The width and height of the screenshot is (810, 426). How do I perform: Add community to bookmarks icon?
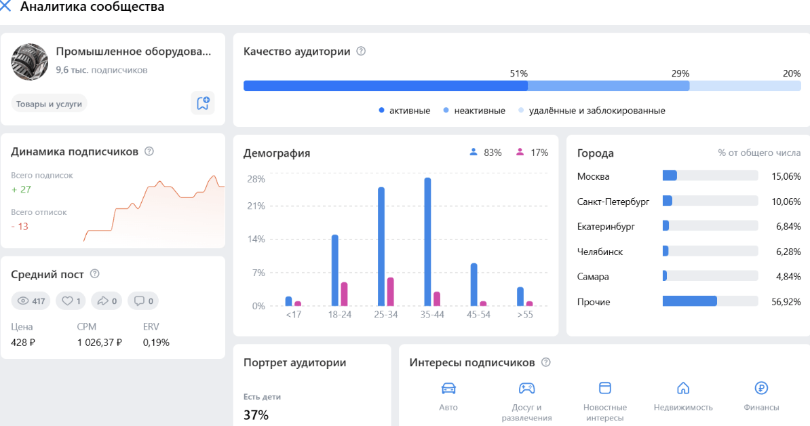pos(202,102)
